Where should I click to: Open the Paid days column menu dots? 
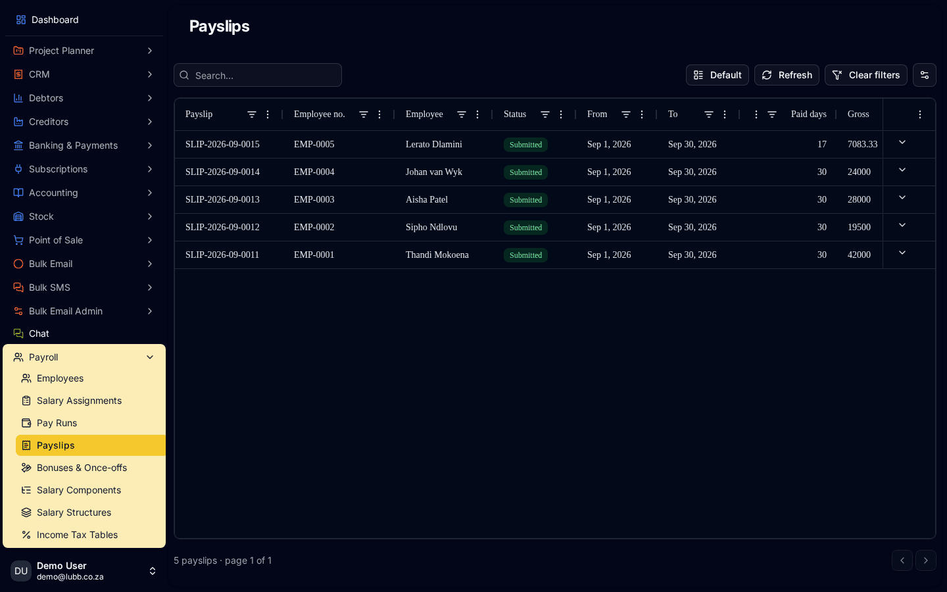[756, 114]
